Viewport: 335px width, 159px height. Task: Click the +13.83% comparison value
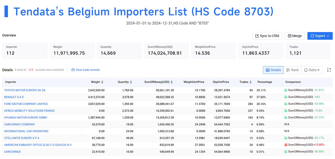pos(319,145)
